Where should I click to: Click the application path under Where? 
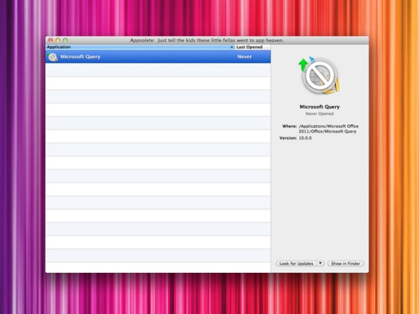point(329,129)
